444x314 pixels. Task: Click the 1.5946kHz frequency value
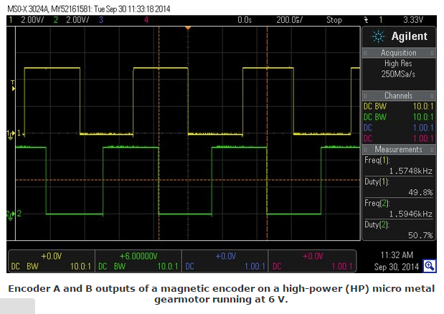click(x=411, y=214)
